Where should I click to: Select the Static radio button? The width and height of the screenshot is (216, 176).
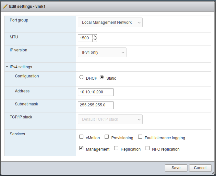coord(102,77)
